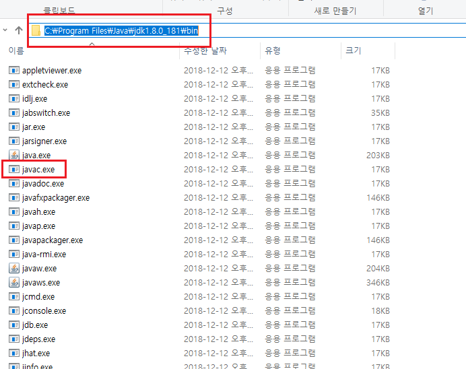Image resolution: width=466 pixels, height=369 pixels.
Task: Click the modified date of appletviewer.exe
Action: (x=218, y=71)
